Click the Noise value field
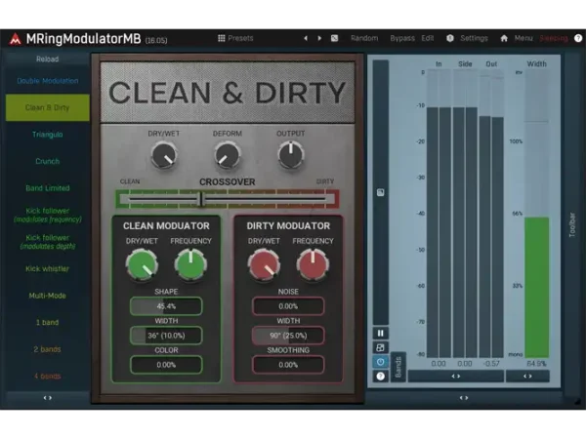 (x=288, y=306)
